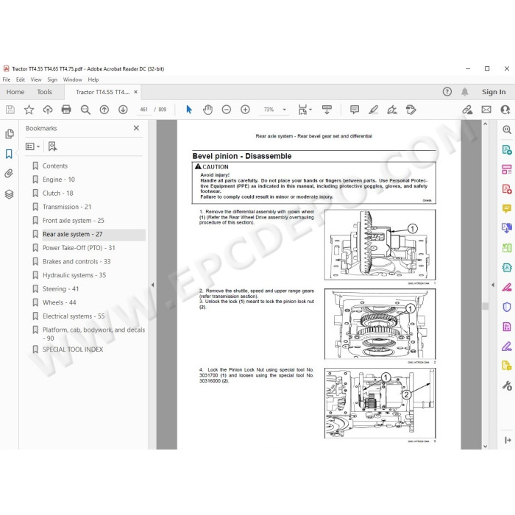Add a sticky note comment
This screenshot has width=515, height=515.
[355, 110]
